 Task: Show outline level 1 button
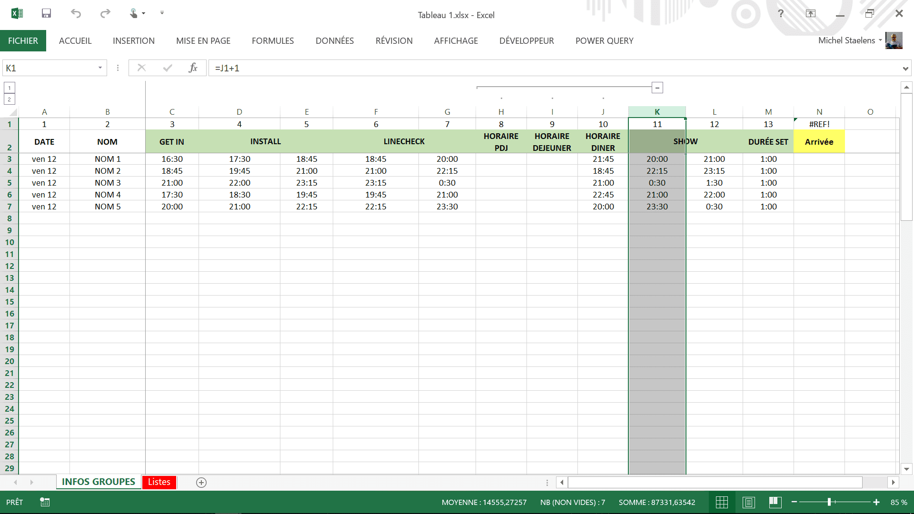(x=10, y=88)
